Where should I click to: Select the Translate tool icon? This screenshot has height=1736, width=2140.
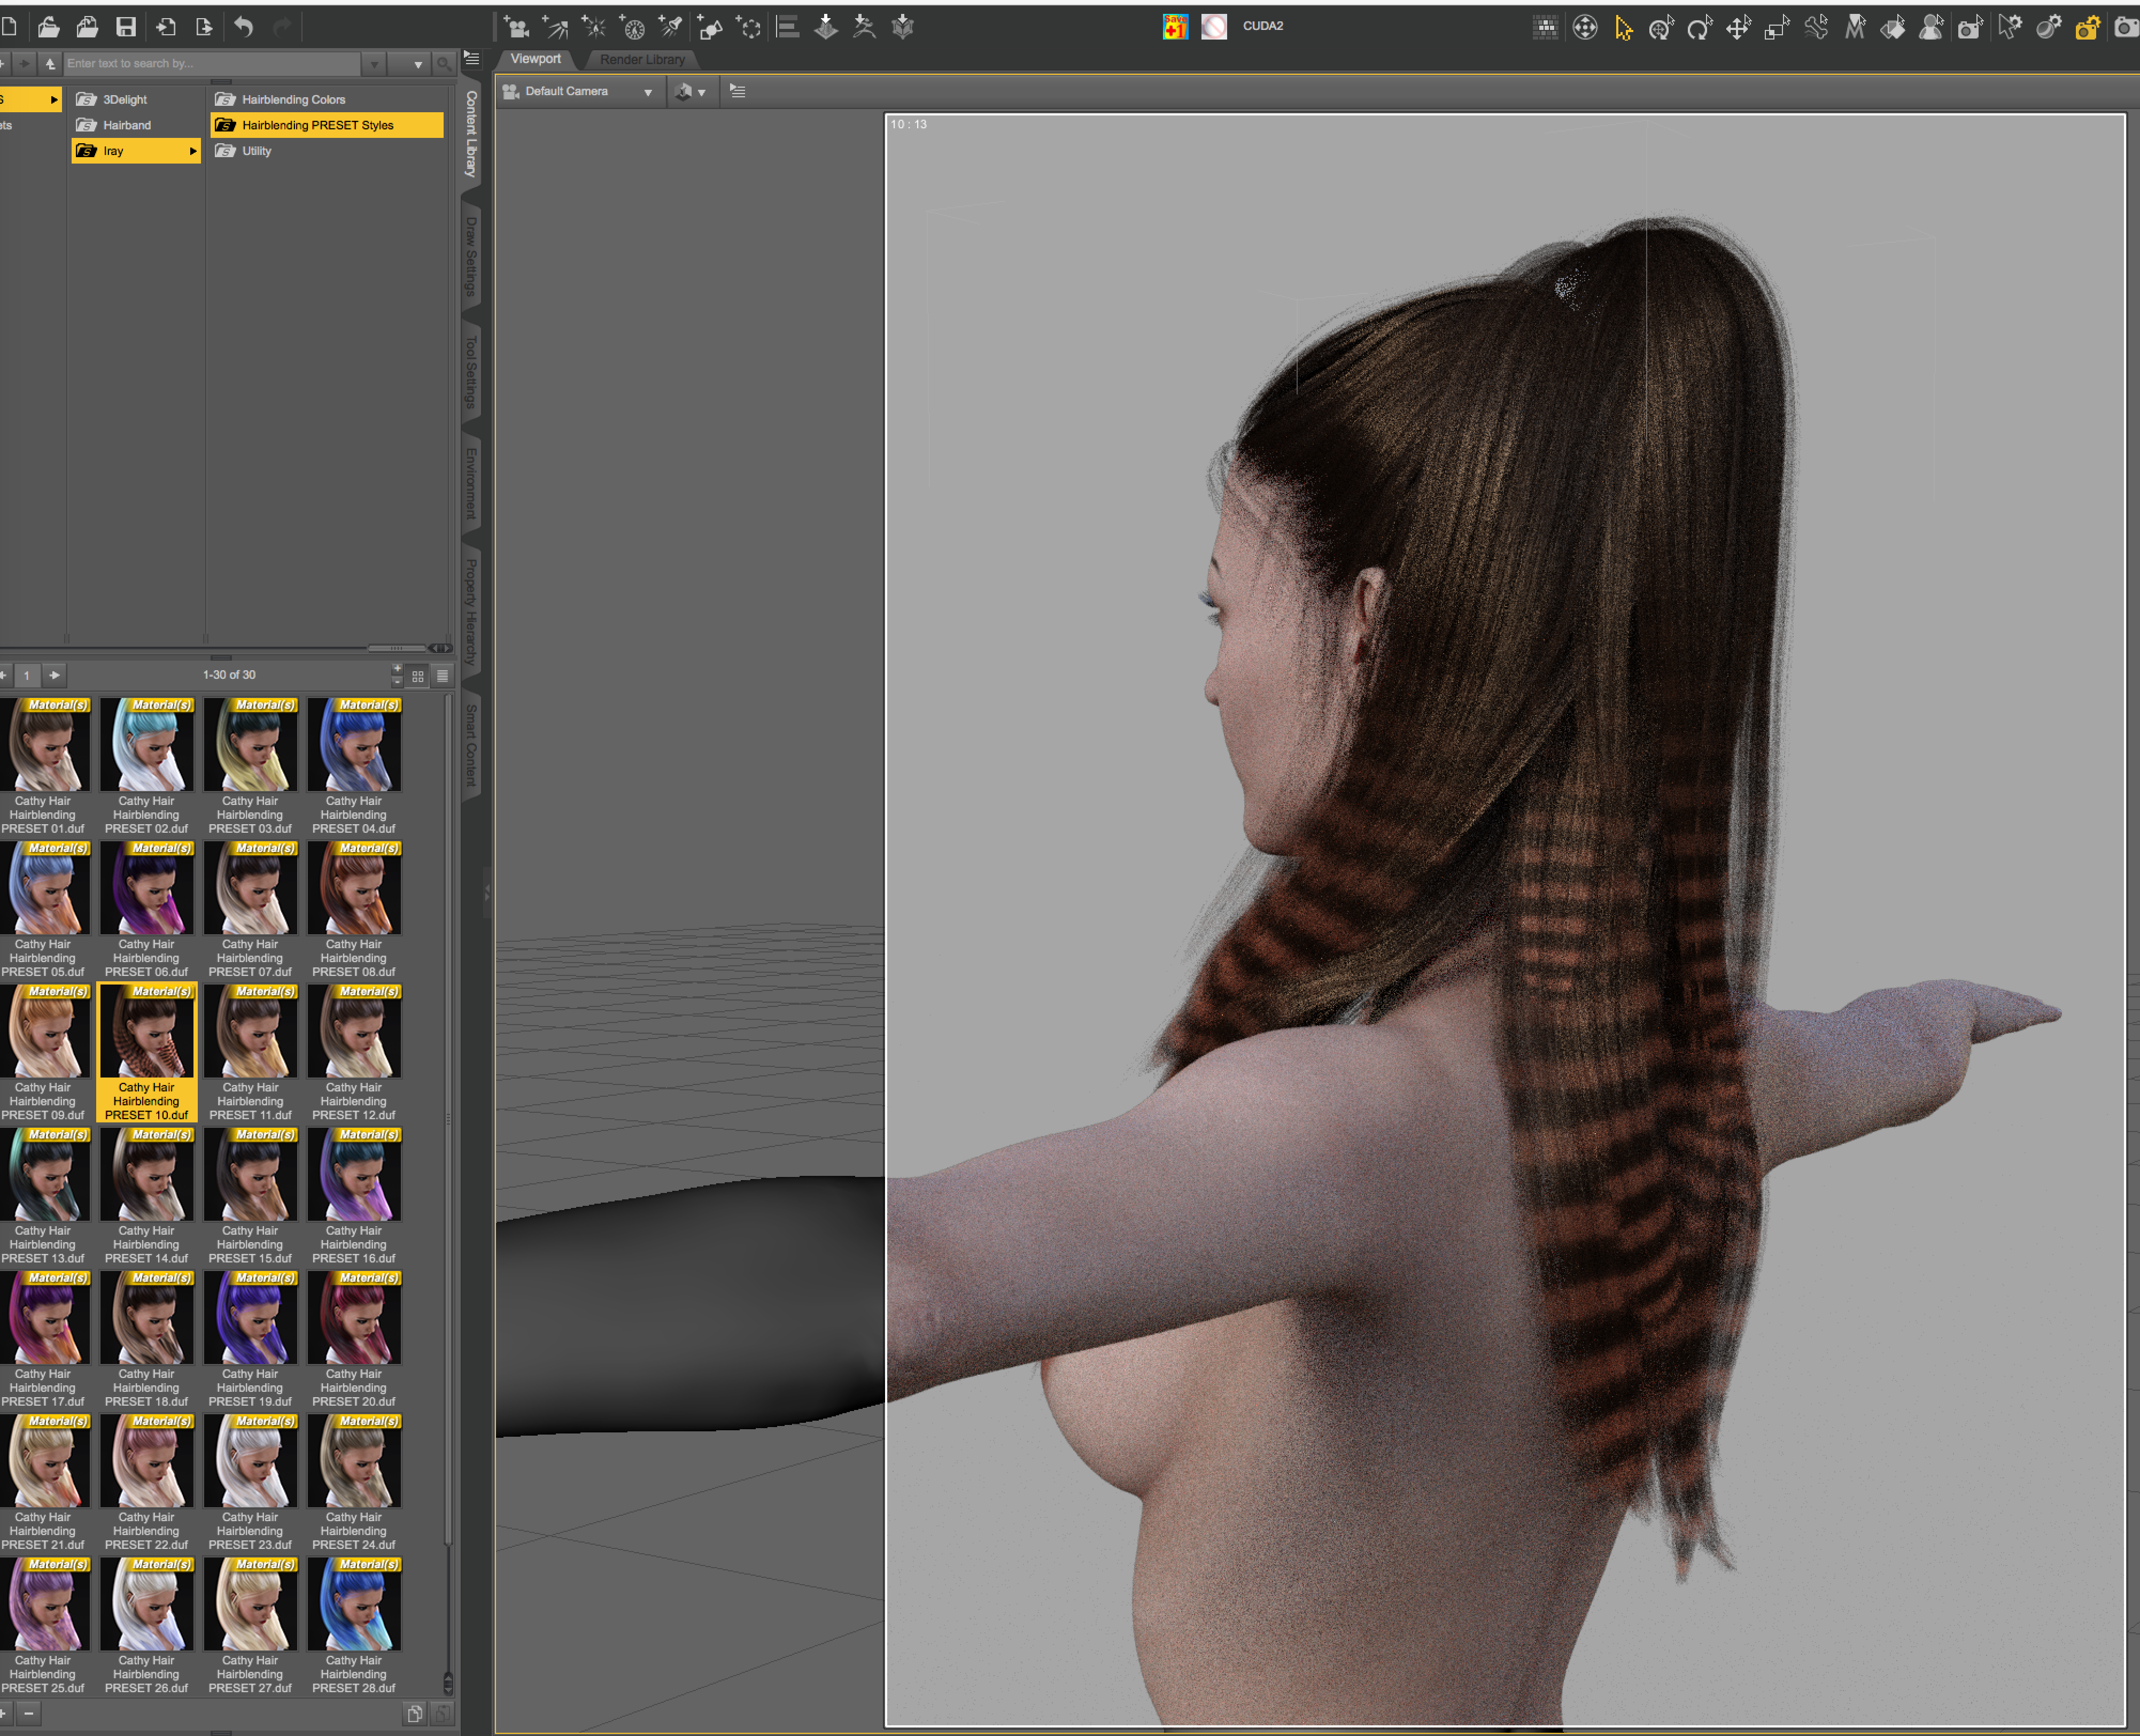pos(1738,28)
